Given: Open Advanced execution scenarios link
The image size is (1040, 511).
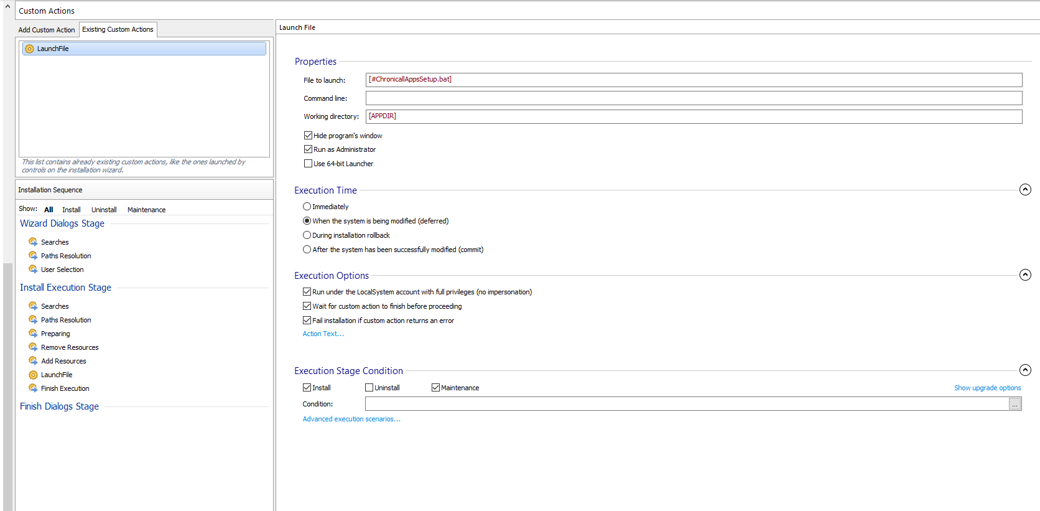Looking at the screenshot, I should (351, 419).
